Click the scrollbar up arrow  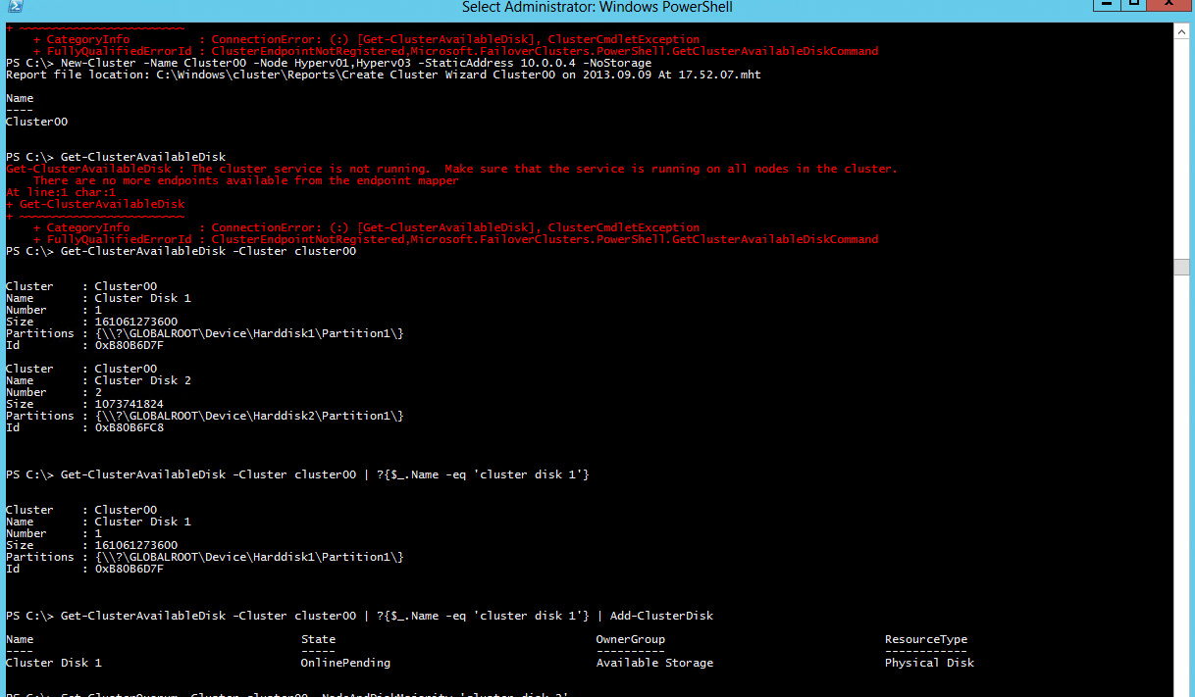click(x=1180, y=29)
